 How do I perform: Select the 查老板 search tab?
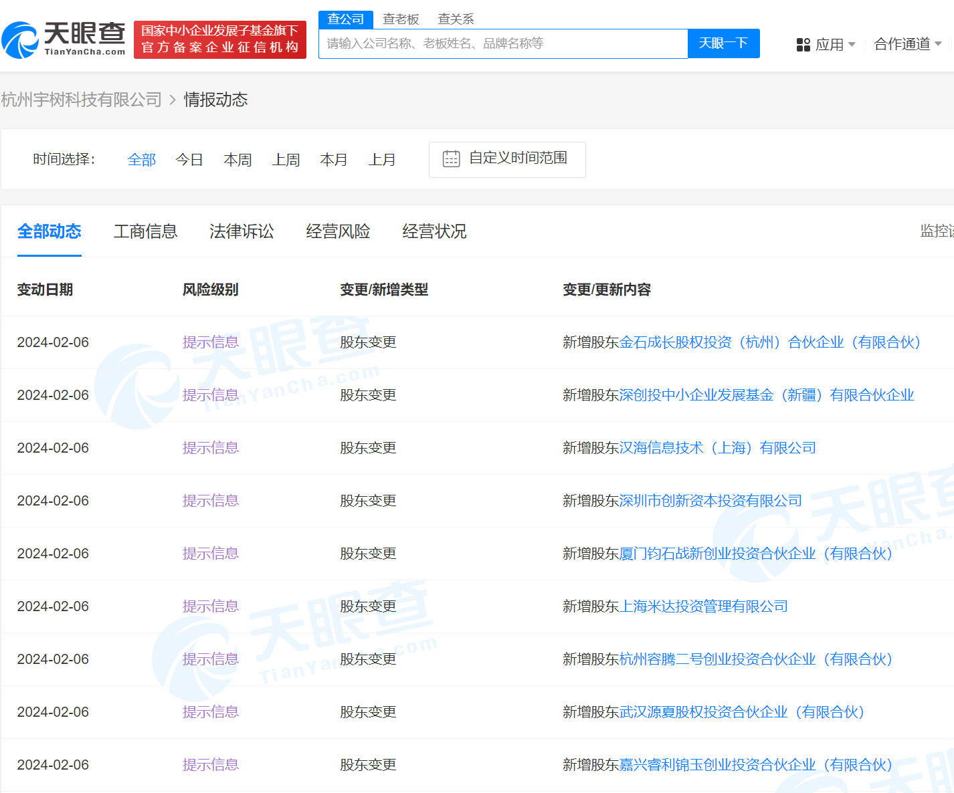pyautogui.click(x=401, y=19)
